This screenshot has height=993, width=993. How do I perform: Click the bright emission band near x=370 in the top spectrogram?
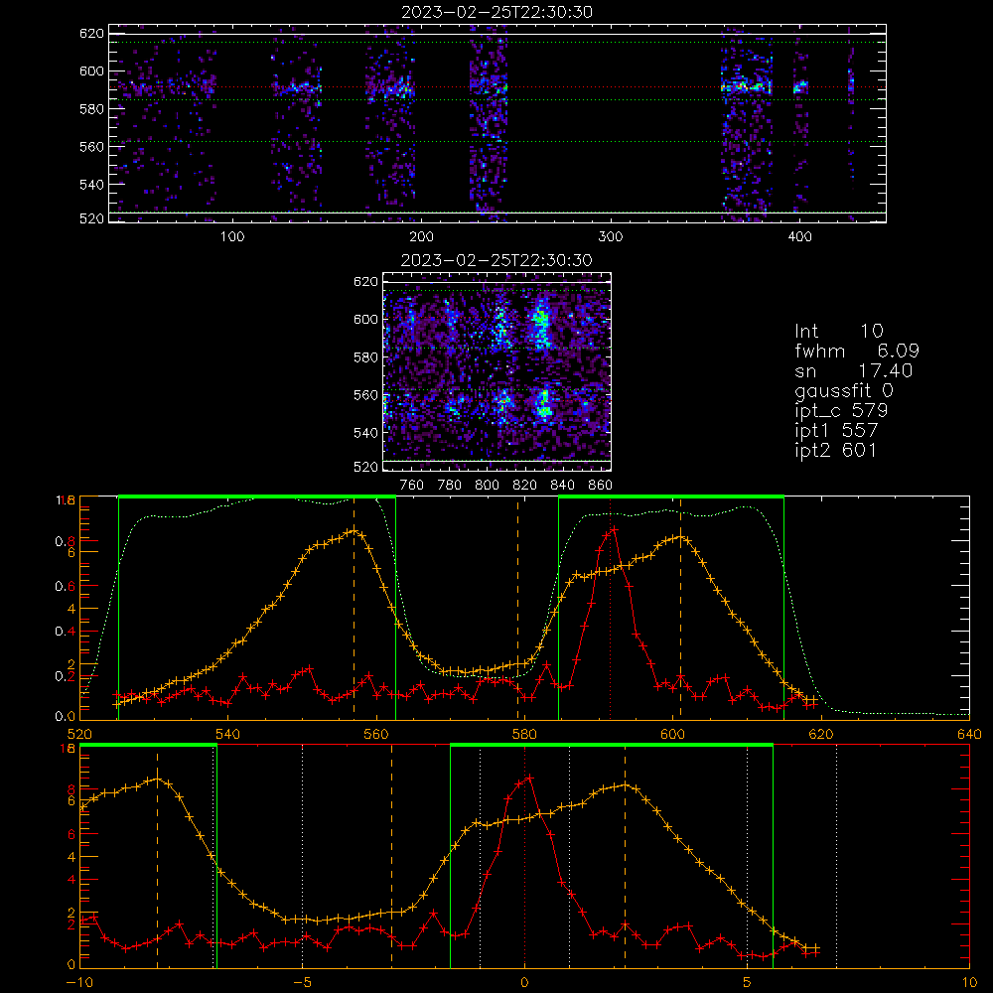[x=746, y=86]
